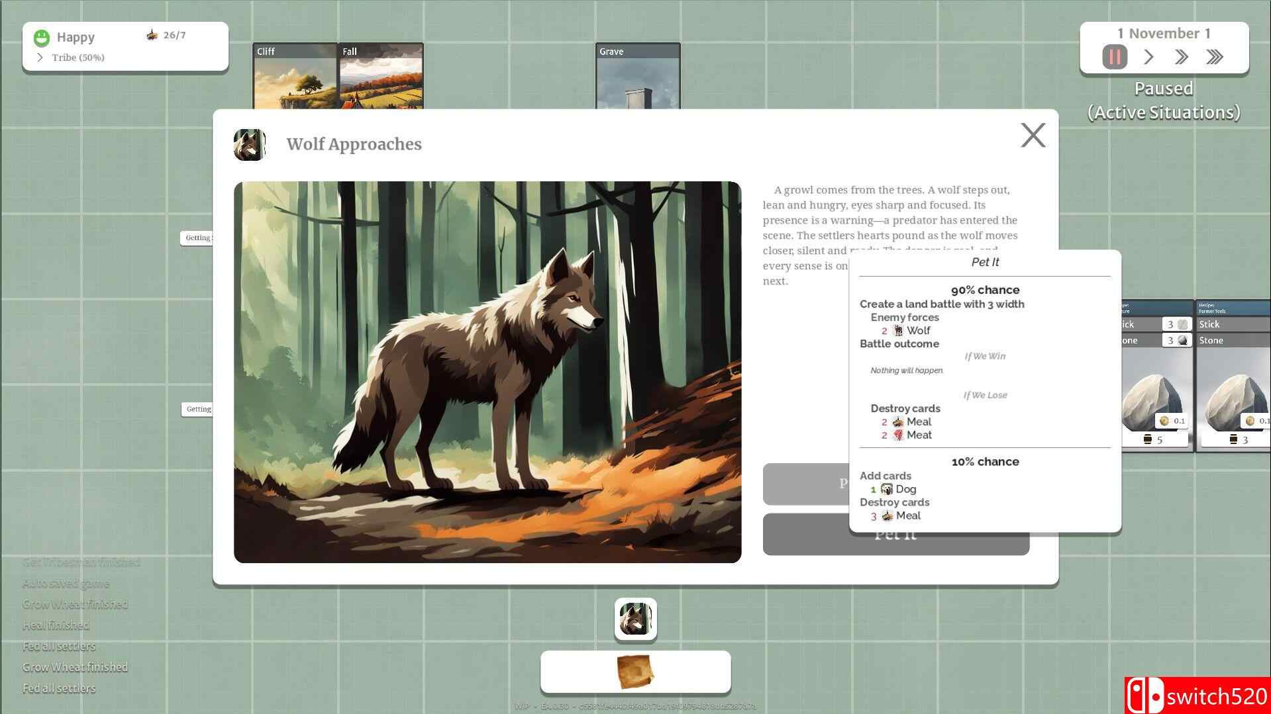Open the wolf situation icon at bottom
Screen dimensions: 1271x714
pyautogui.click(x=635, y=619)
